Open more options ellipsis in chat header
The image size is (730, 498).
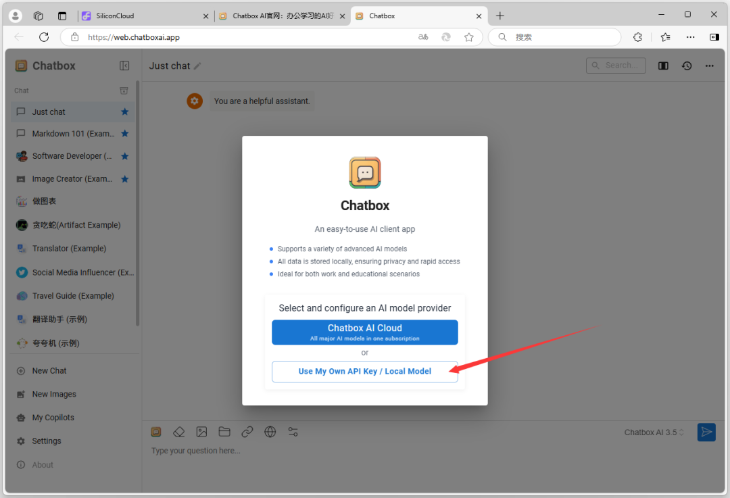pyautogui.click(x=710, y=66)
